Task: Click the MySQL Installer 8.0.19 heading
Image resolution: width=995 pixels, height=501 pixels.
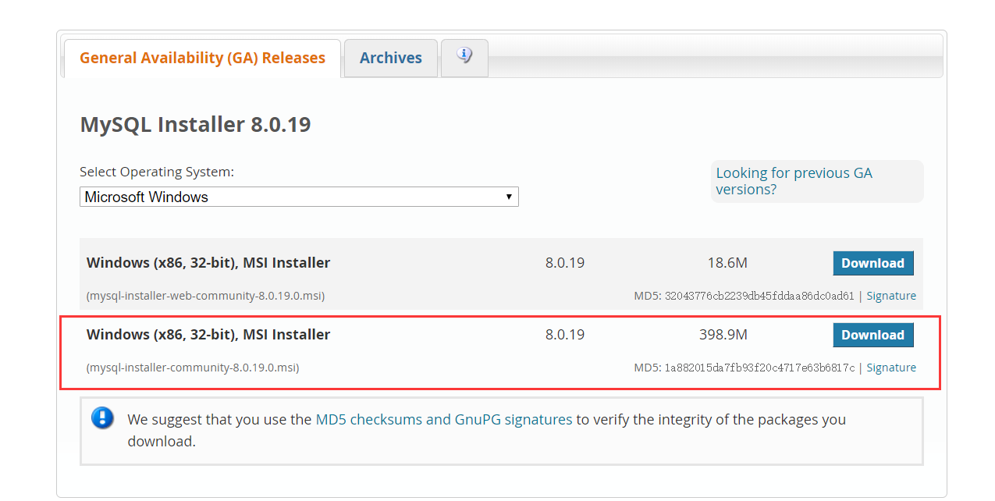Action: 195,124
